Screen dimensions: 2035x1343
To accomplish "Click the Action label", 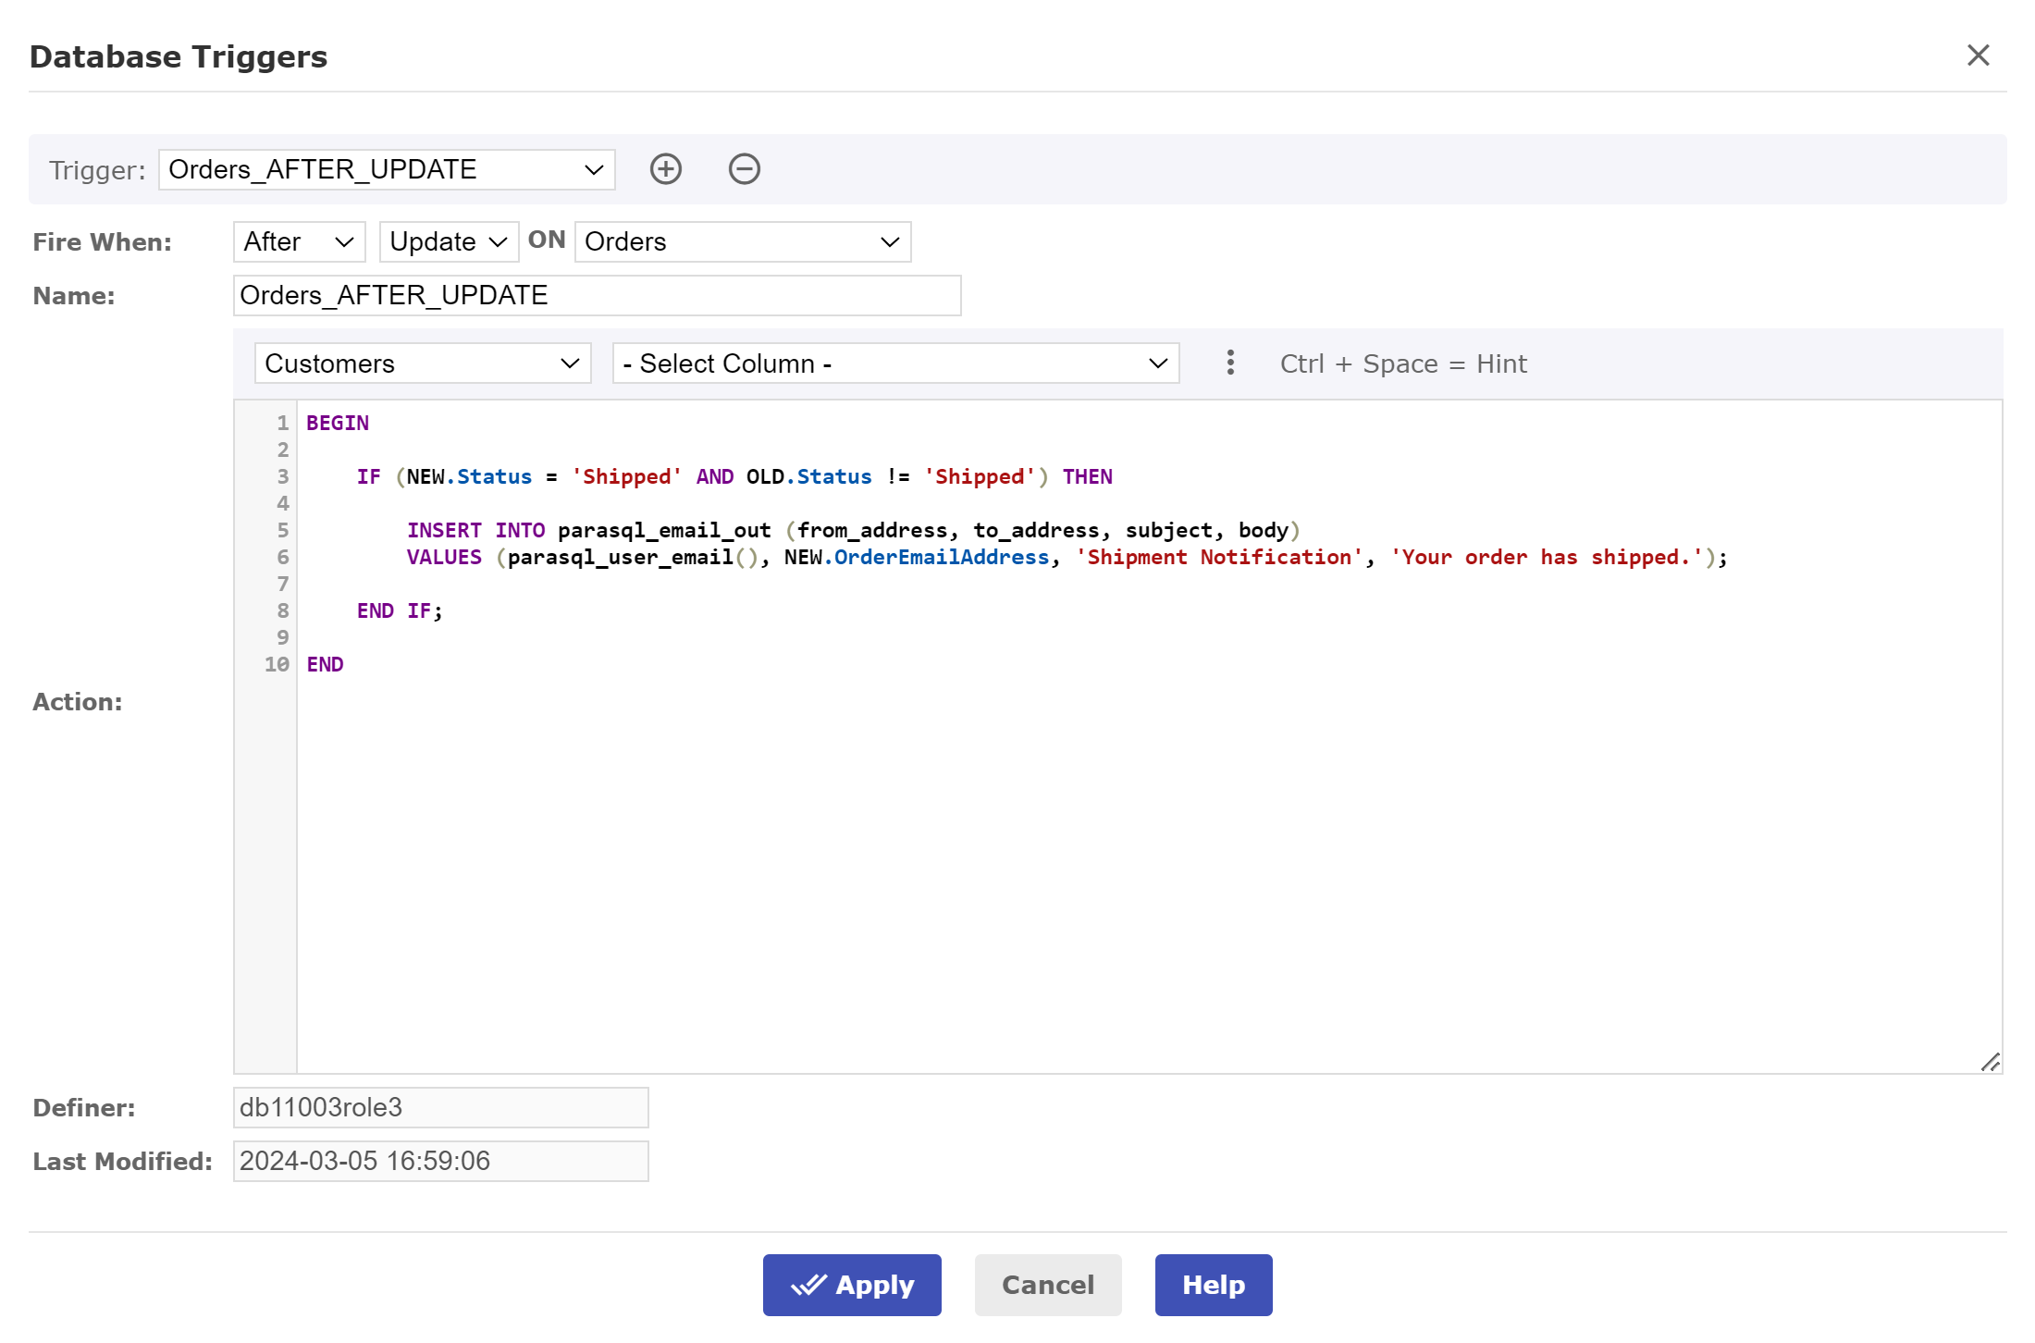I will [77, 701].
